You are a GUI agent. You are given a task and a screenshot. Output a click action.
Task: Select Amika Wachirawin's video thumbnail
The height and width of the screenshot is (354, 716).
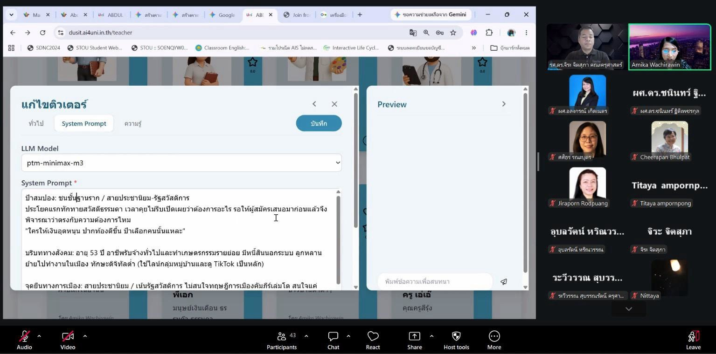click(x=670, y=47)
